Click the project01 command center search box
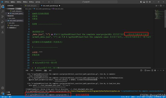 point(86,2)
